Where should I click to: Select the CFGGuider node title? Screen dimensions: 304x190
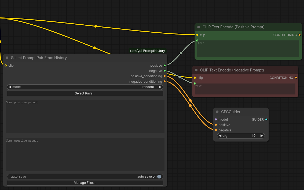[231, 112]
